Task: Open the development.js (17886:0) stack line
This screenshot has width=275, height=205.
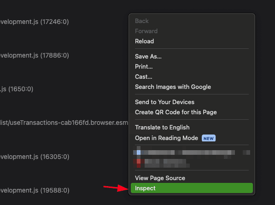Action: [x=34, y=55]
